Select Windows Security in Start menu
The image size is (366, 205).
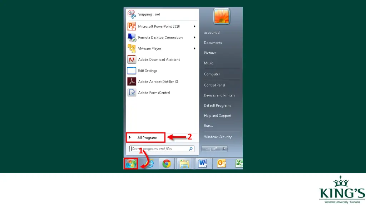pos(218,137)
